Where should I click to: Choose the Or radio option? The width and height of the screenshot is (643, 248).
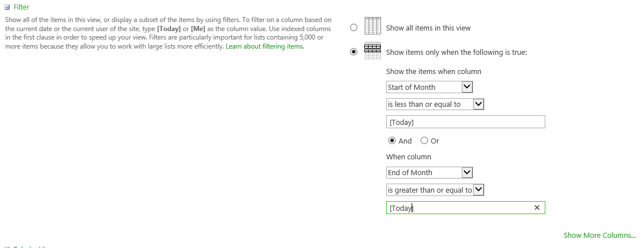425,141
